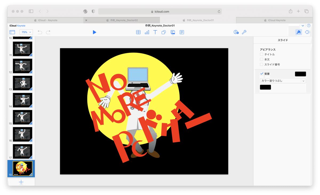The image size is (320, 195).
Task: Switch to 作例_Keynote_Doctor02 tab
Action: click(122, 20)
